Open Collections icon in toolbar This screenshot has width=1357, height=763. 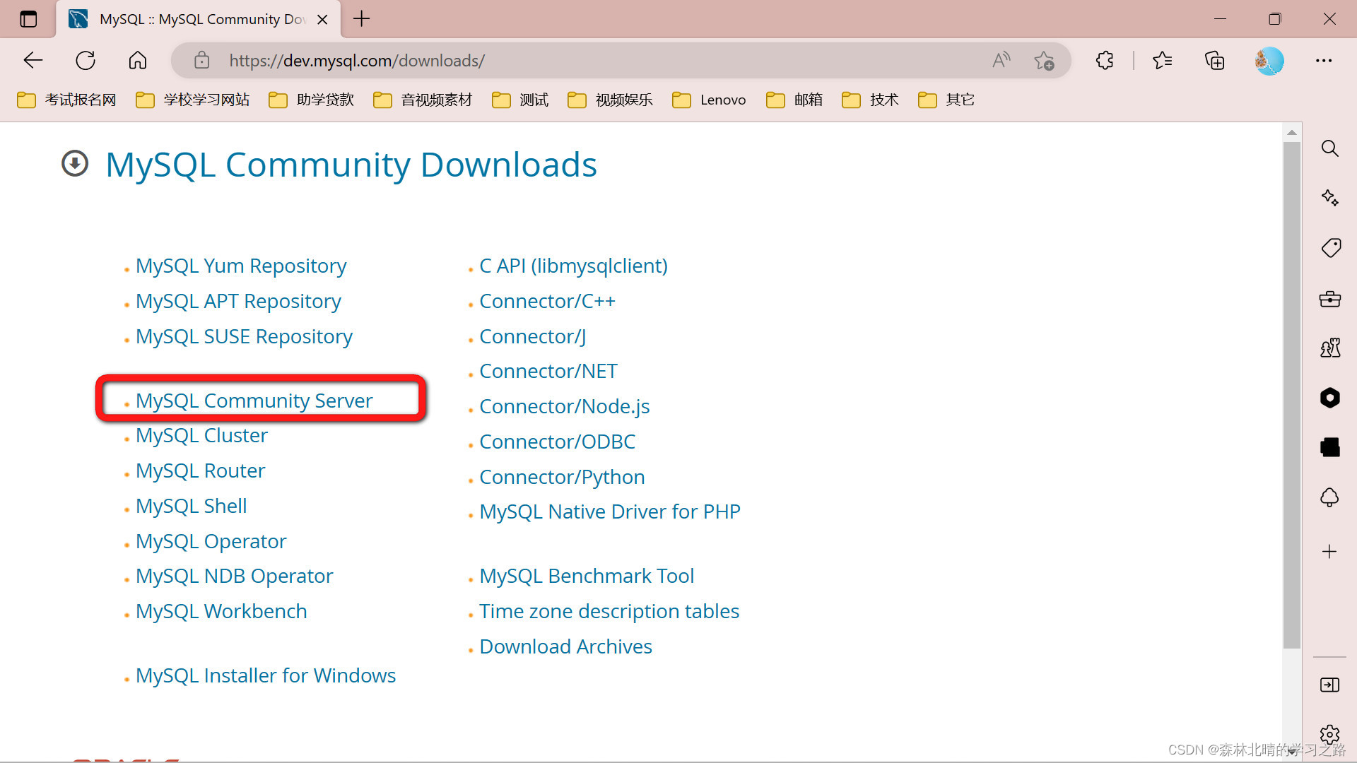click(x=1214, y=61)
